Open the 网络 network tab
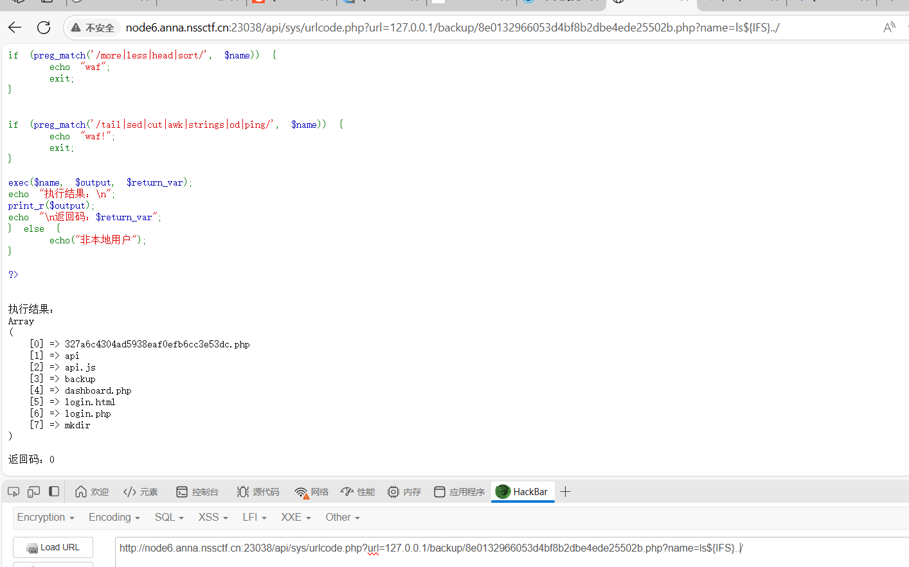This screenshot has height=567, width=909. pos(311,492)
